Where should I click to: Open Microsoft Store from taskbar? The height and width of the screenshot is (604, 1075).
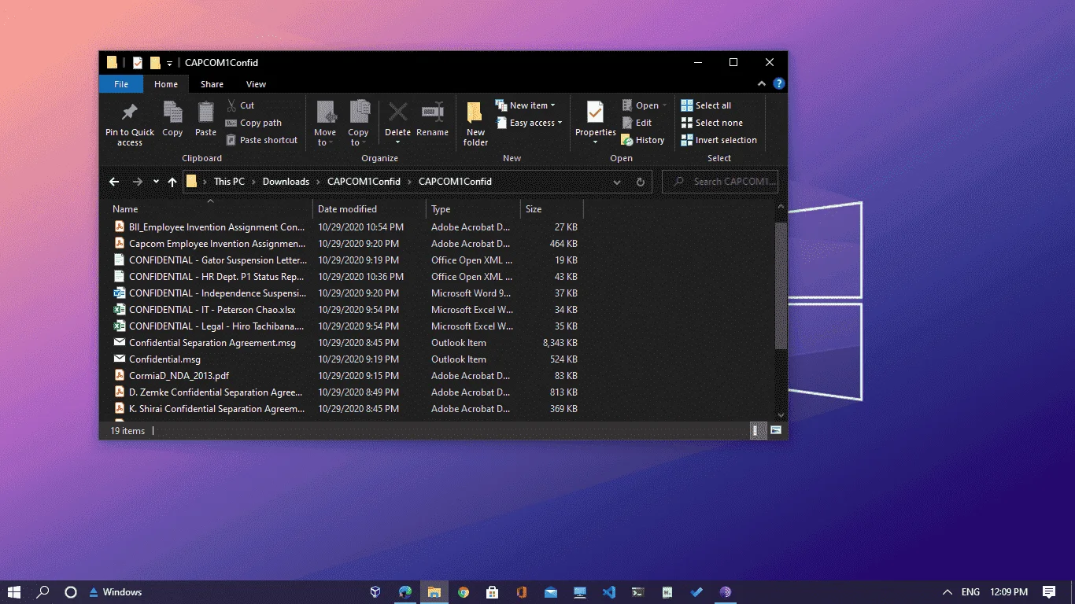[x=493, y=592]
